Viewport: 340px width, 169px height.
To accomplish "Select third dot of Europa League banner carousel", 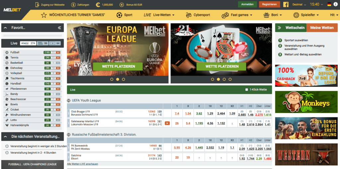I will tap(124, 79).
